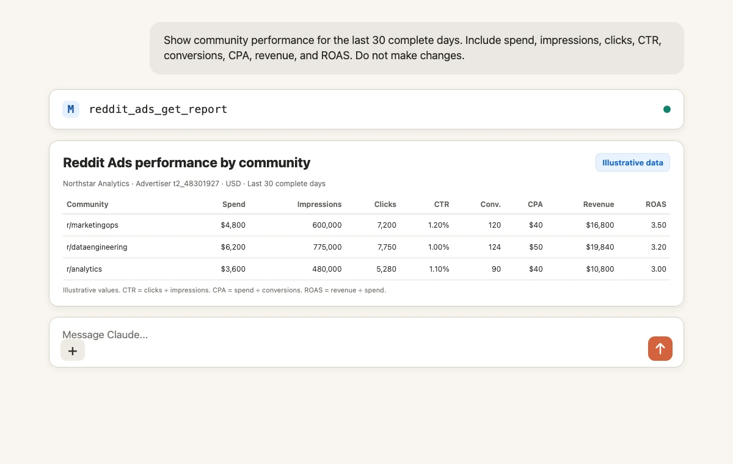
Task: Select the Community column header
Action: pos(87,205)
